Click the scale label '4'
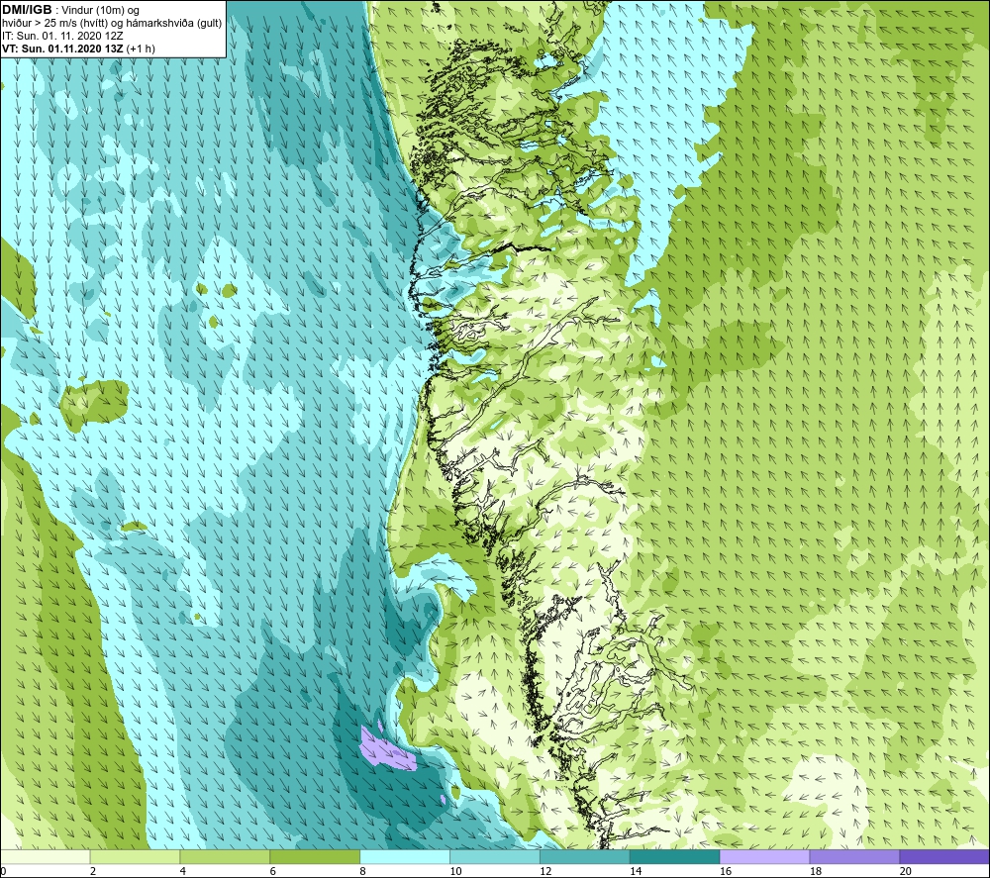The image size is (990, 878). click(183, 872)
